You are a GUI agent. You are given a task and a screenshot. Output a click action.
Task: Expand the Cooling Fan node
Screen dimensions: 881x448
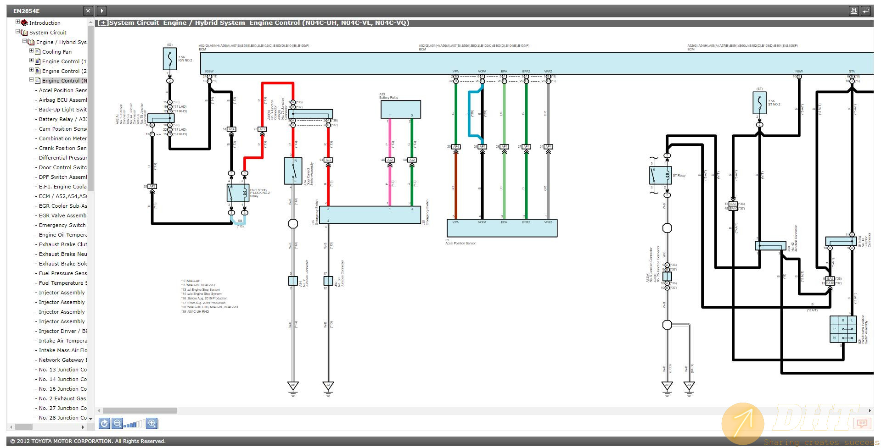coord(31,51)
